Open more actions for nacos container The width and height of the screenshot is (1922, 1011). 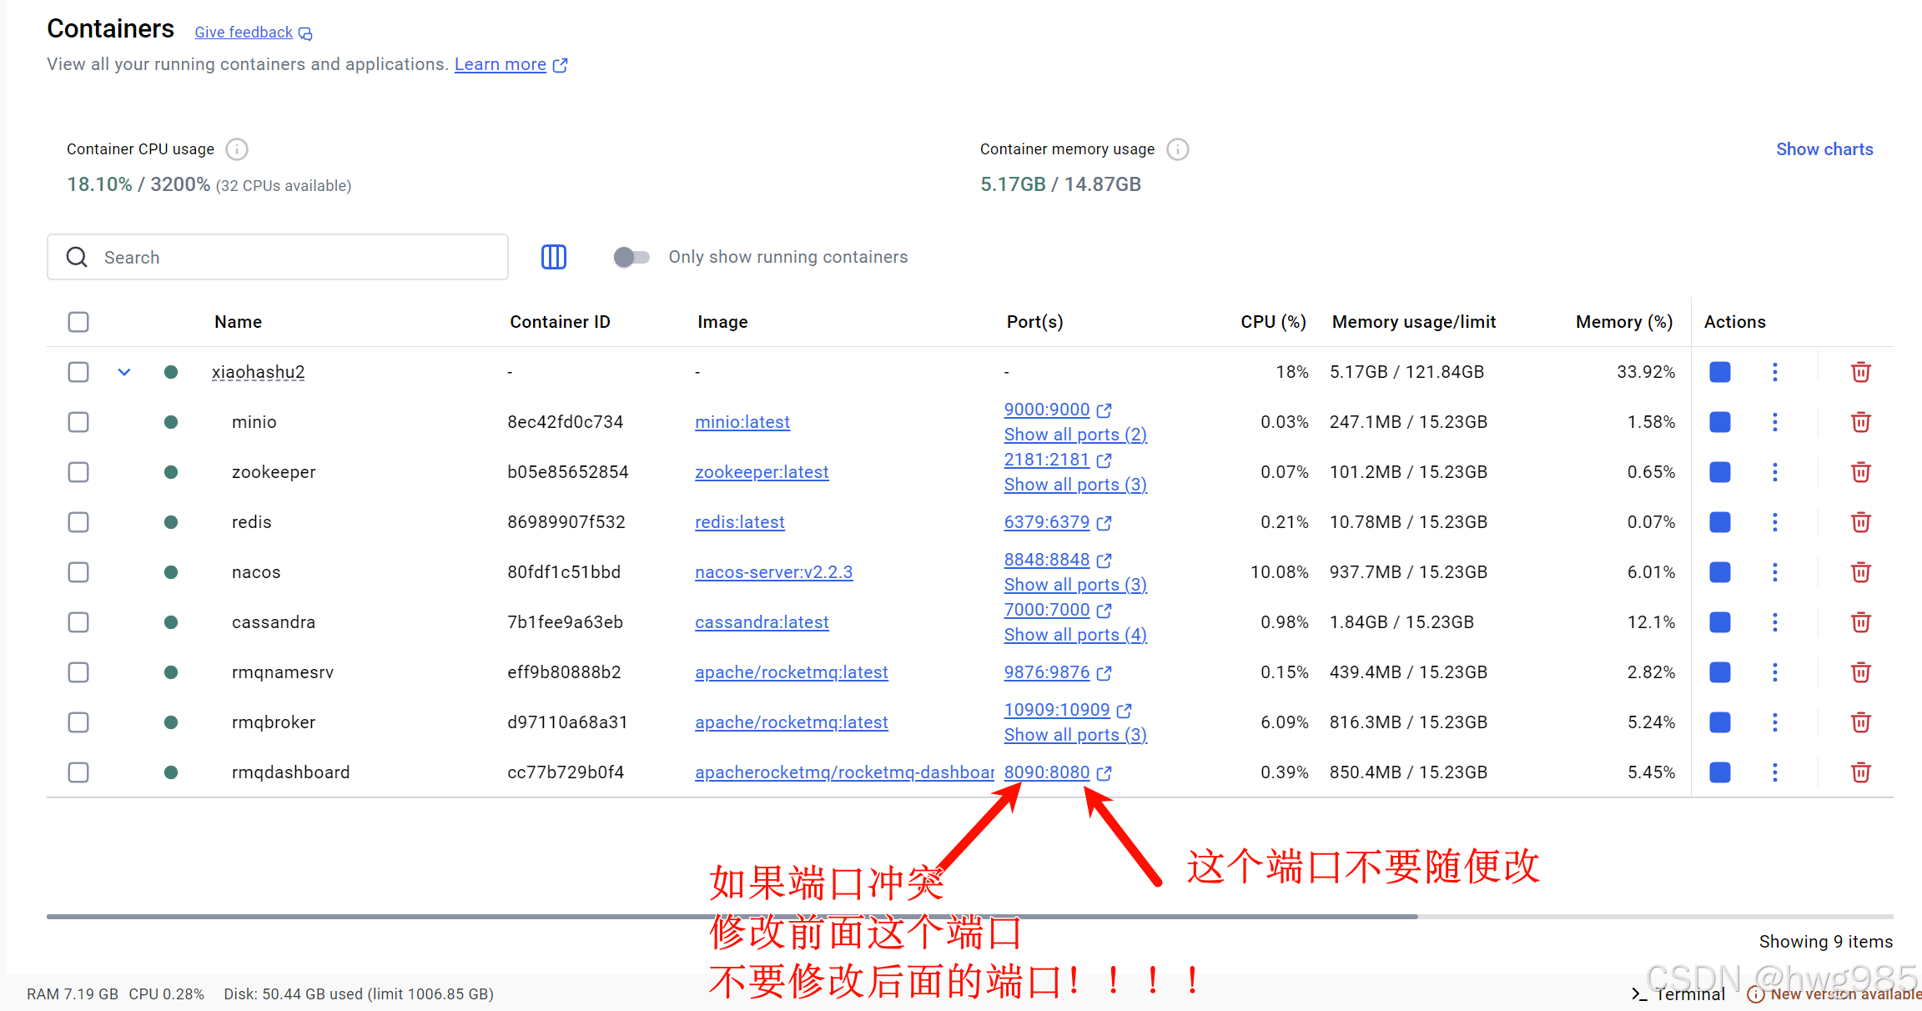tap(1774, 572)
